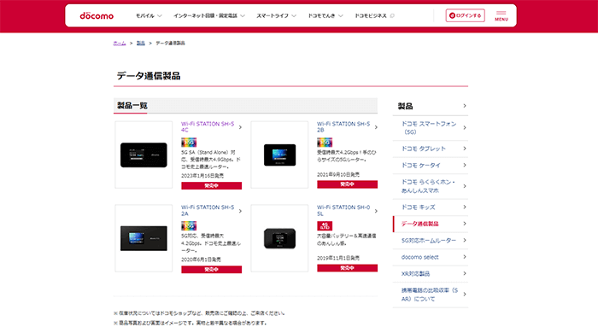
Task: Open the hamburger MENU icon
Action: coord(501,15)
